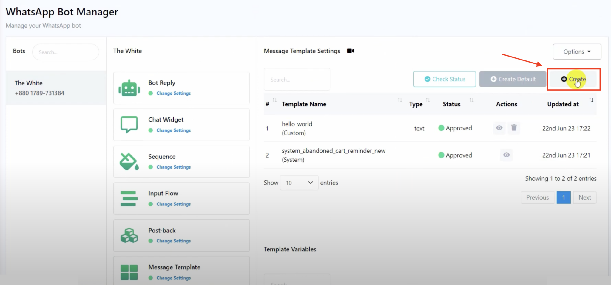The width and height of the screenshot is (611, 285).
Task: Click the Showing 1 to 2 of 2 entries text
Action: (561, 179)
